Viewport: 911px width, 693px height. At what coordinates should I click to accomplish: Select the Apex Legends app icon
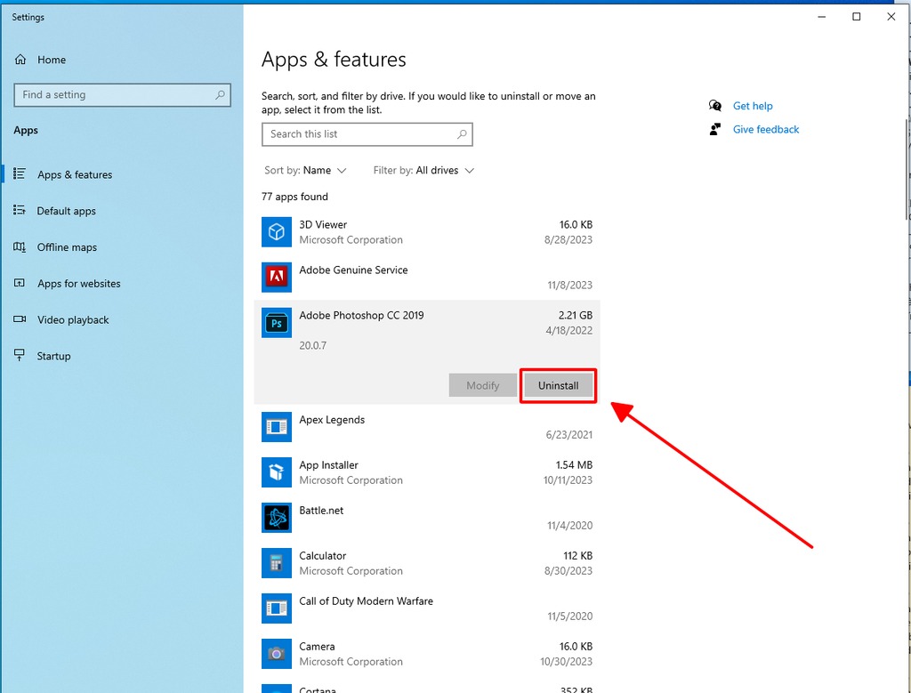click(277, 427)
